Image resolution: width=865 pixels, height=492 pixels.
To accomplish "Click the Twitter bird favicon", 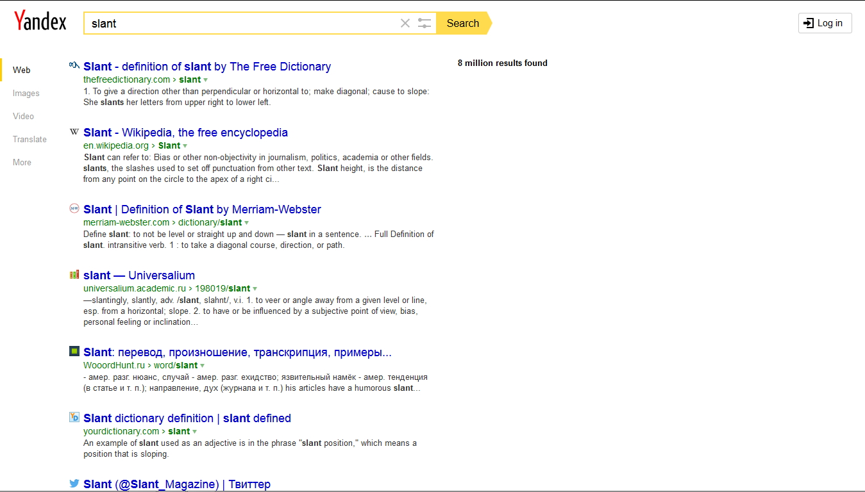I will (x=74, y=483).
